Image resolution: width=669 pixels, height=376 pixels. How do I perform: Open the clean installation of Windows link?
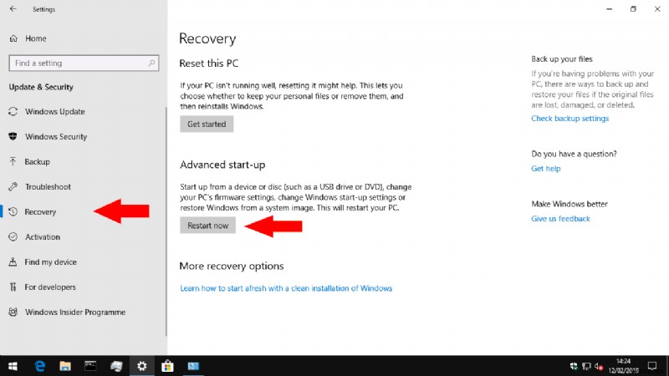pyautogui.click(x=286, y=288)
